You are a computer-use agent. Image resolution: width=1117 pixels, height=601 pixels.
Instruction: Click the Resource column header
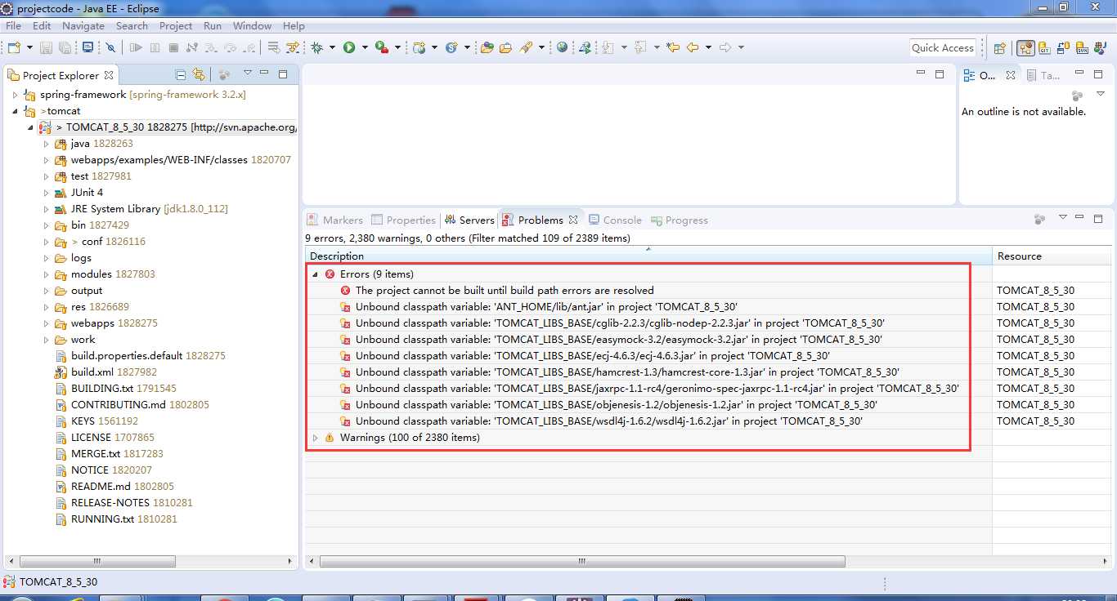click(1053, 256)
